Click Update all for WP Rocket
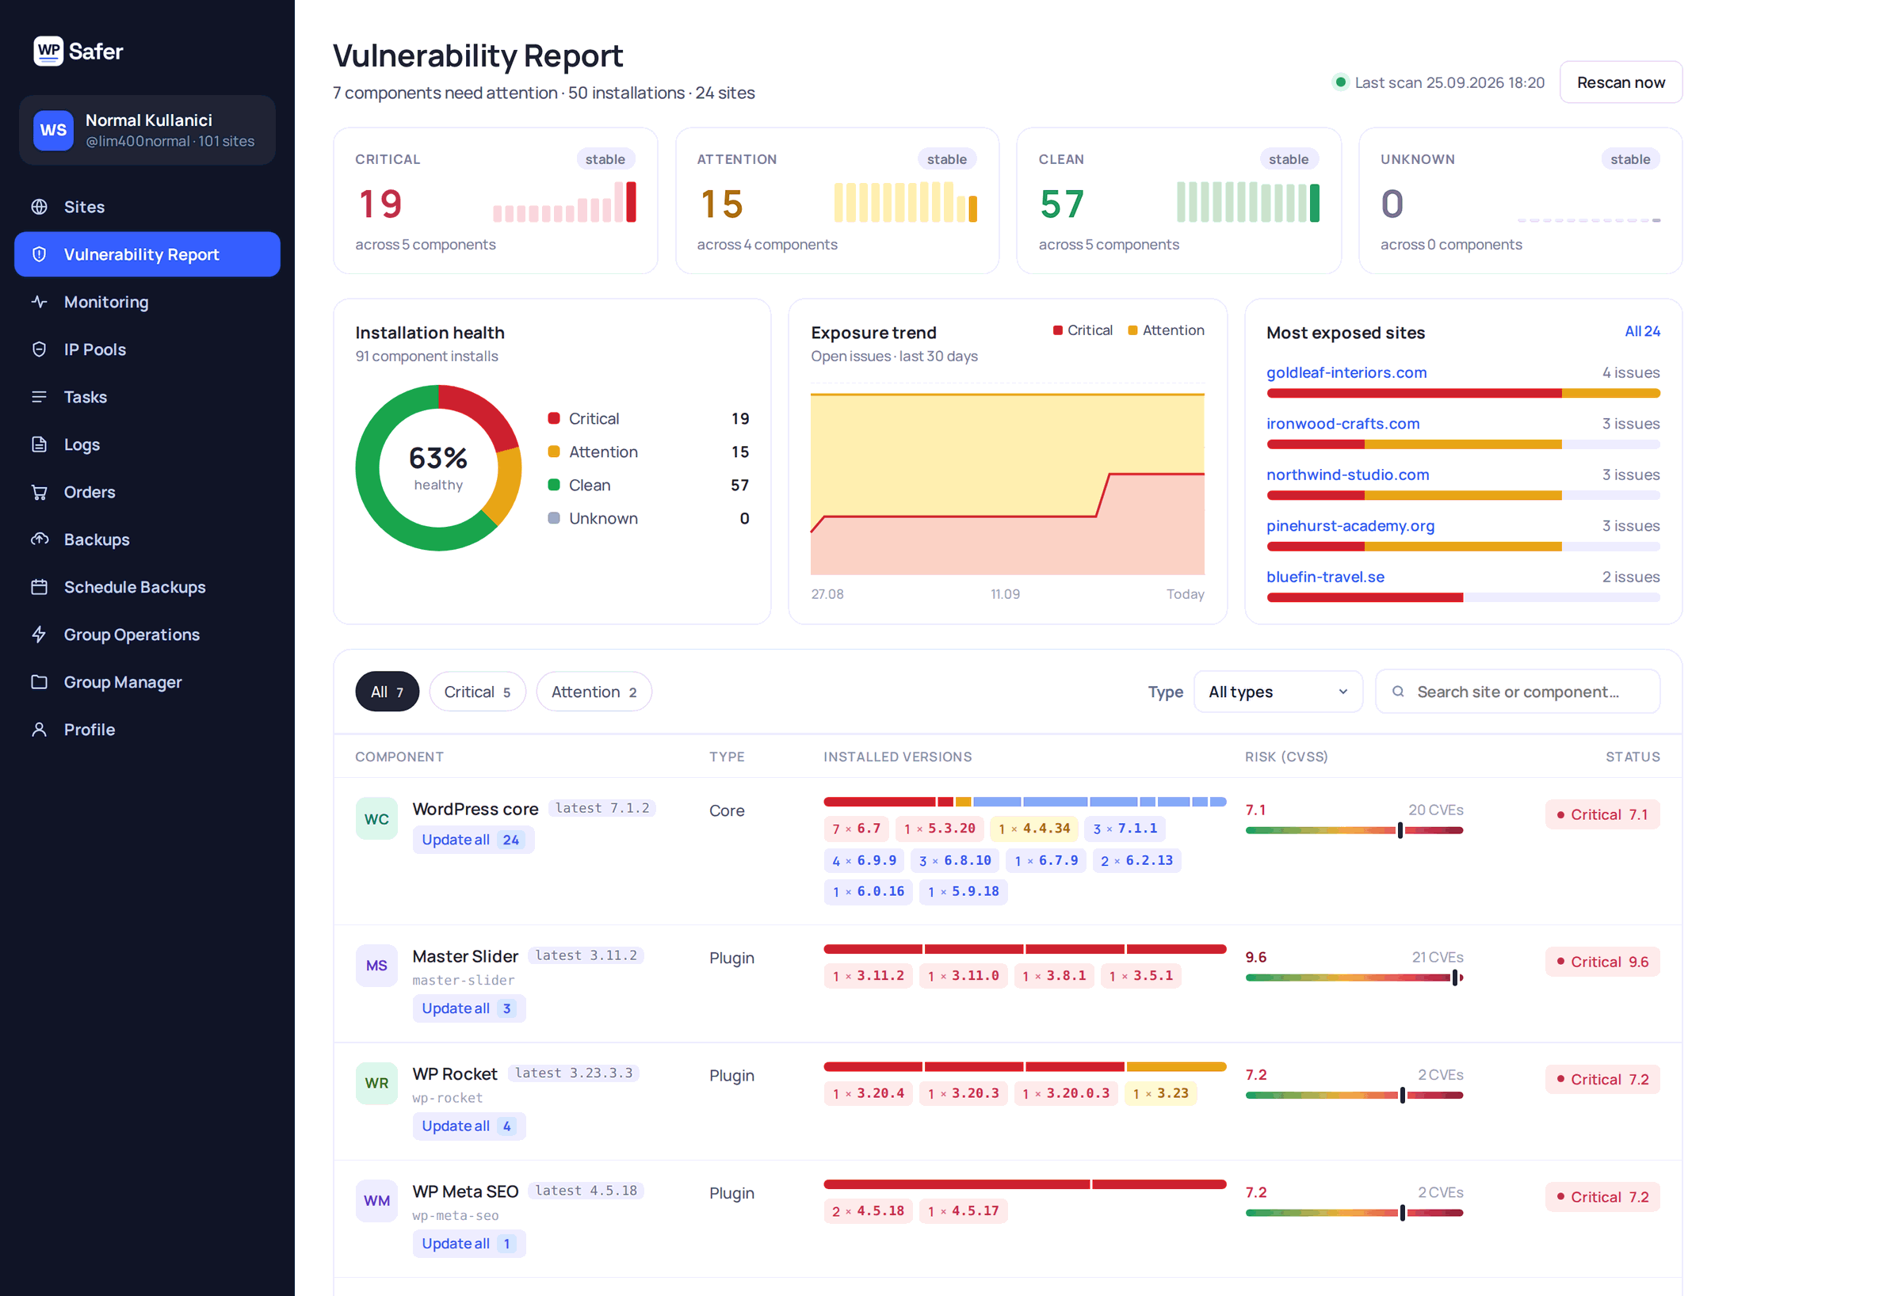This screenshot has width=1902, height=1296. click(x=469, y=1126)
